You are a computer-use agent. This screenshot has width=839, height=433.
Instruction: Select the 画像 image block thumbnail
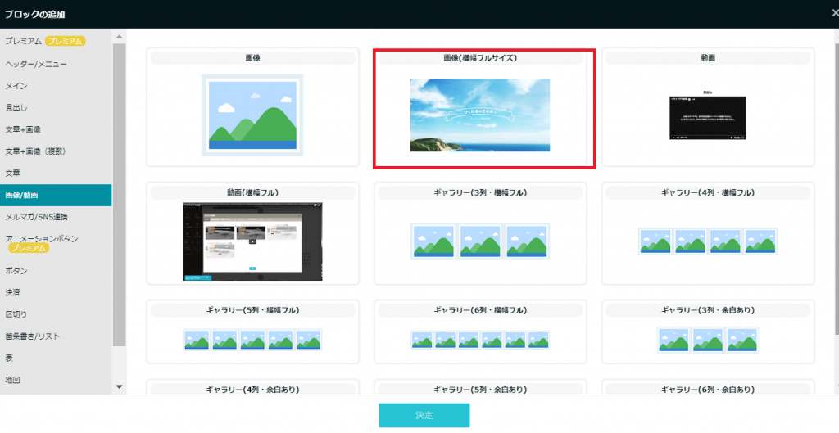252,115
